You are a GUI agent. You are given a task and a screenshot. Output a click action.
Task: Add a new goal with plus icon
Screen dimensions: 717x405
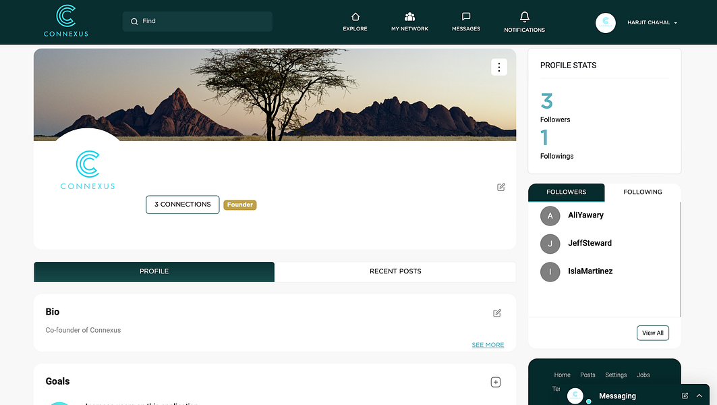(496, 382)
